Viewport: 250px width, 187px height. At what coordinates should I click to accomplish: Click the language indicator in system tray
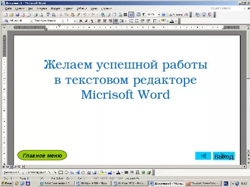pyautogui.click(x=226, y=183)
